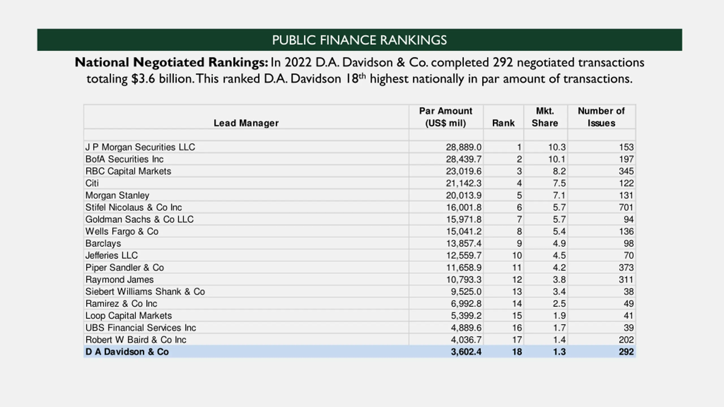Select rank value 10 for Jefferies
Image resolution: width=724 pixels, height=407 pixels.
pyautogui.click(x=517, y=256)
